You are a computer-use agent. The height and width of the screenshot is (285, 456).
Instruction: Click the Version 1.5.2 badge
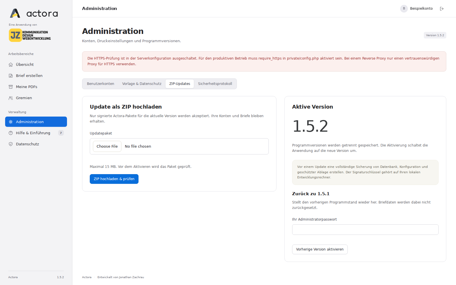click(435, 35)
